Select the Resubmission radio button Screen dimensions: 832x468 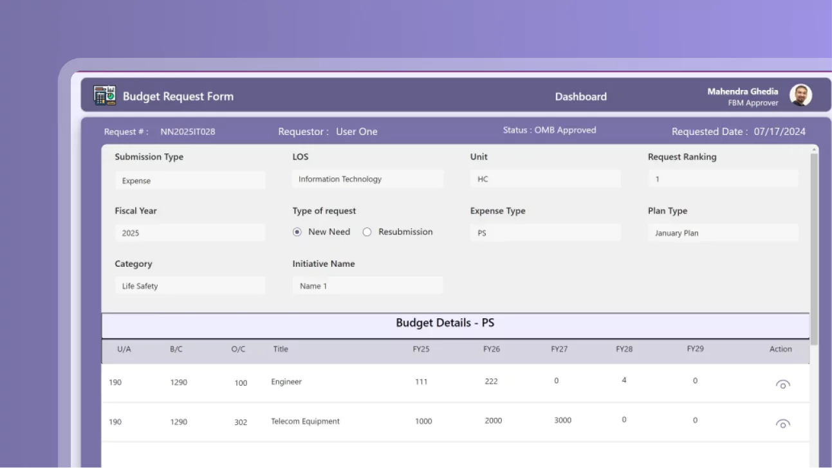pyautogui.click(x=367, y=232)
